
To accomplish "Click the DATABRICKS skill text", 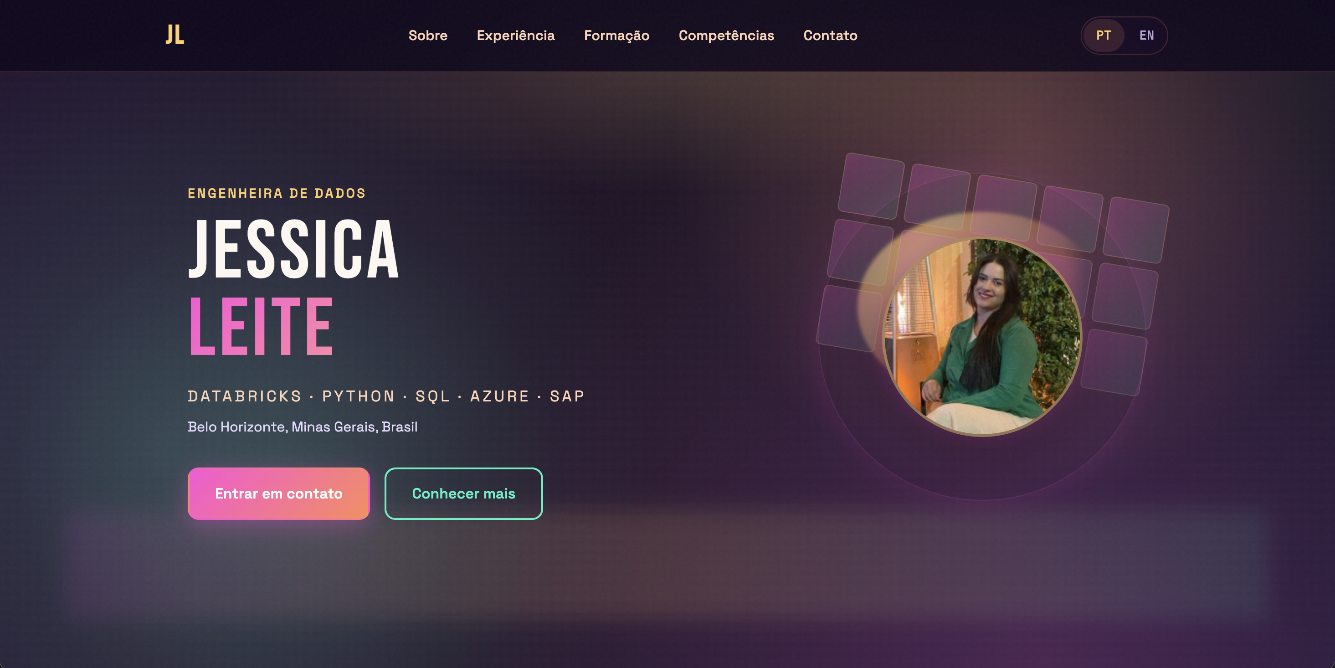I will [x=245, y=396].
